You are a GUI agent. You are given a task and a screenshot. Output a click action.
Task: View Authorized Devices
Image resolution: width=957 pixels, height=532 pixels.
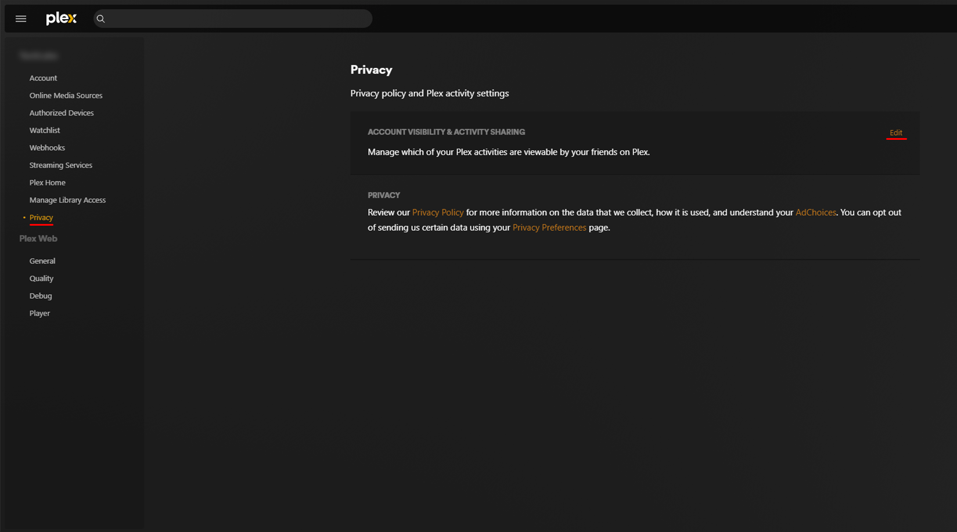click(62, 113)
